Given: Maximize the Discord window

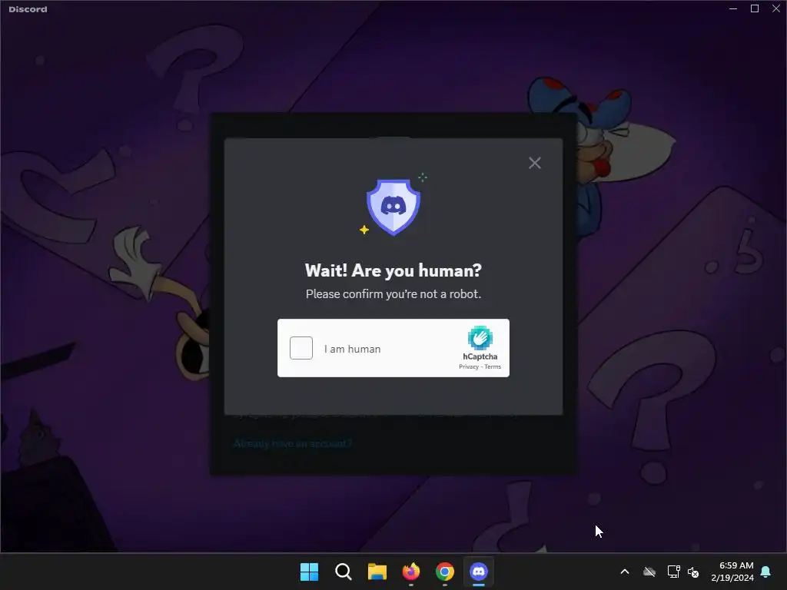Looking at the screenshot, I should pyautogui.click(x=755, y=8).
